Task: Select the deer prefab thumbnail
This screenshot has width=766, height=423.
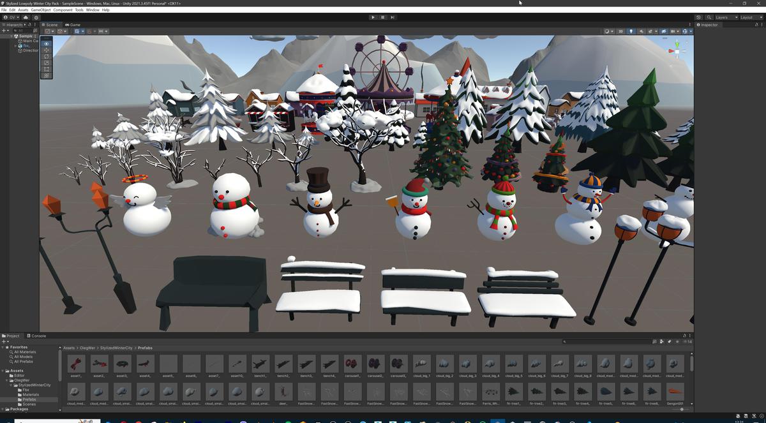Action: 283,392
